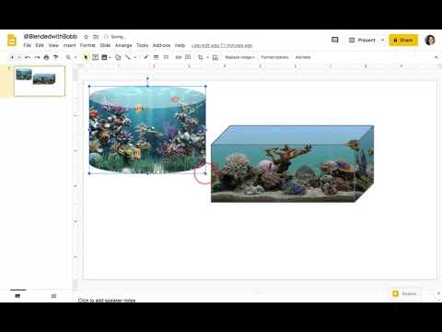Click the move to folder icon
This screenshot has width=442, height=332.
pos(96,37)
